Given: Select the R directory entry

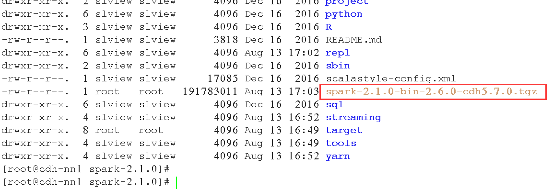Looking at the screenshot, I should (329, 27).
